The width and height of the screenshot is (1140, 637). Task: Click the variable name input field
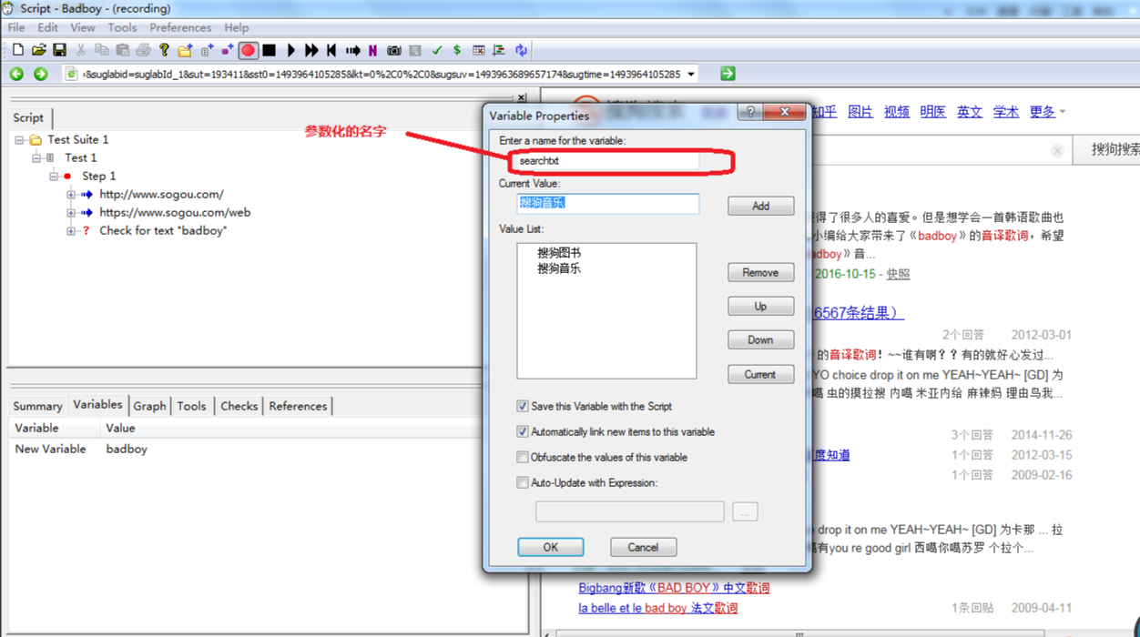(606, 161)
